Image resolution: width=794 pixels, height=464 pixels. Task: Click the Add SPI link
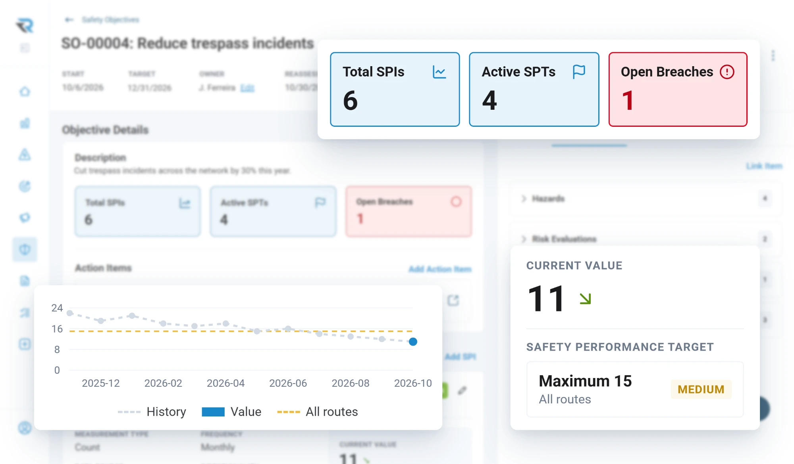(x=460, y=357)
